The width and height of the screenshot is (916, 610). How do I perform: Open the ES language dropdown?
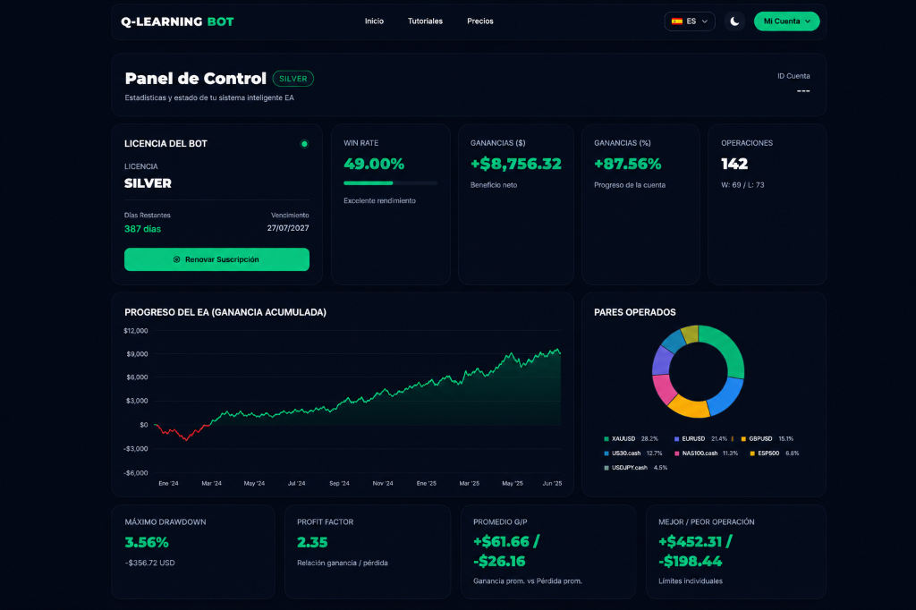(x=690, y=21)
